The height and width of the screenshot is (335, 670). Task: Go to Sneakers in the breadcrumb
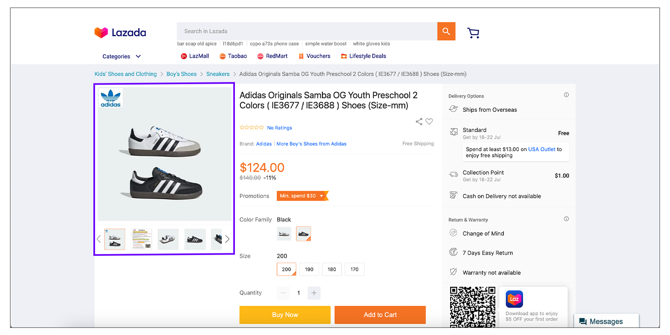[x=218, y=74]
